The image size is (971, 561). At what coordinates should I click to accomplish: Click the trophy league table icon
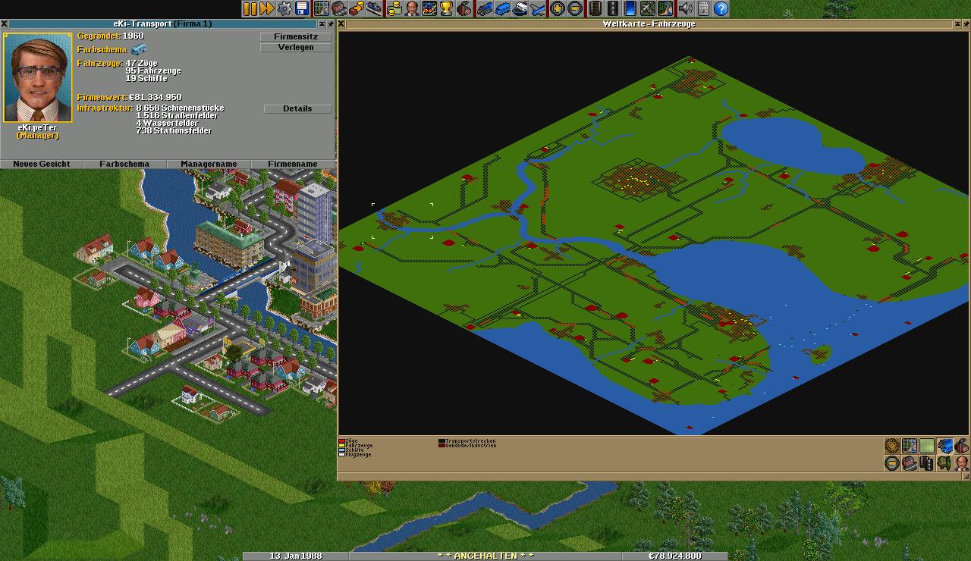coord(447,9)
